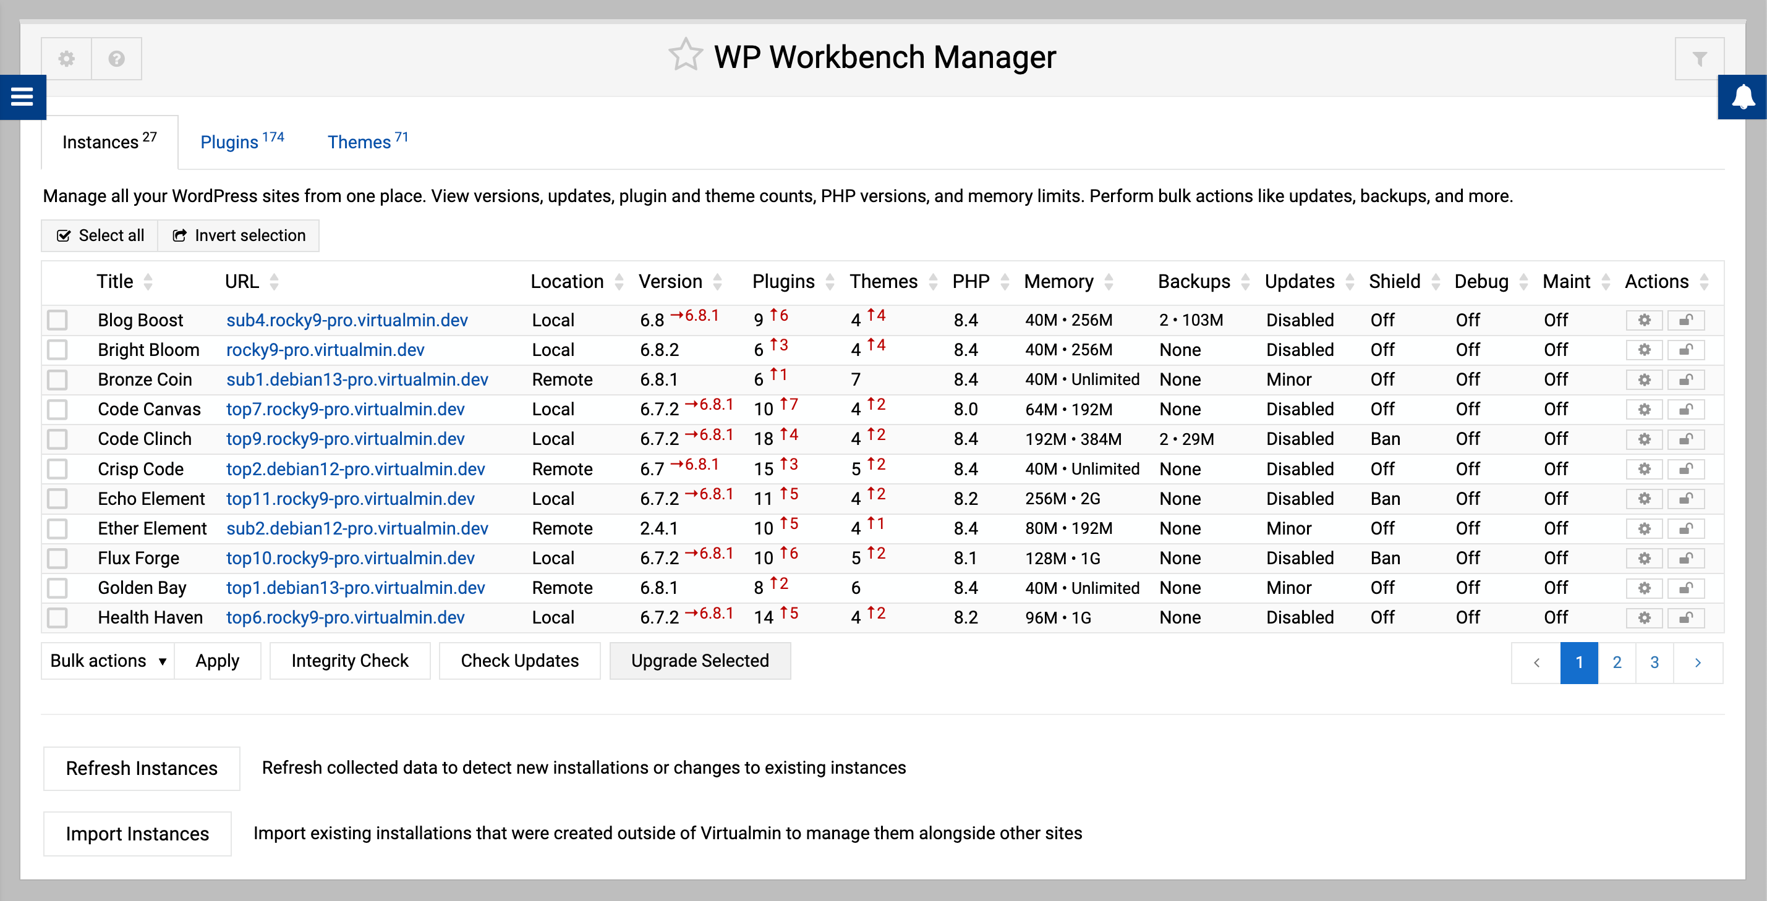Sort table by Location column arrows
The height and width of the screenshot is (901, 1767).
[x=619, y=282]
